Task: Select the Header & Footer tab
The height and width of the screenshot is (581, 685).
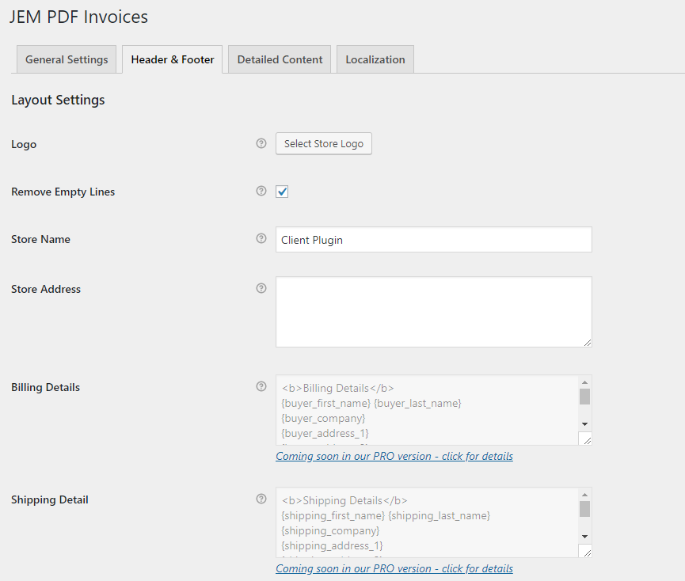Action: (173, 59)
